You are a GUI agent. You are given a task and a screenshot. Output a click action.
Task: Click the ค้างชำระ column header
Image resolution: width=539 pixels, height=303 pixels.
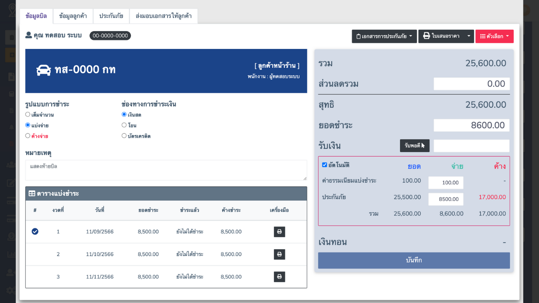click(x=231, y=210)
